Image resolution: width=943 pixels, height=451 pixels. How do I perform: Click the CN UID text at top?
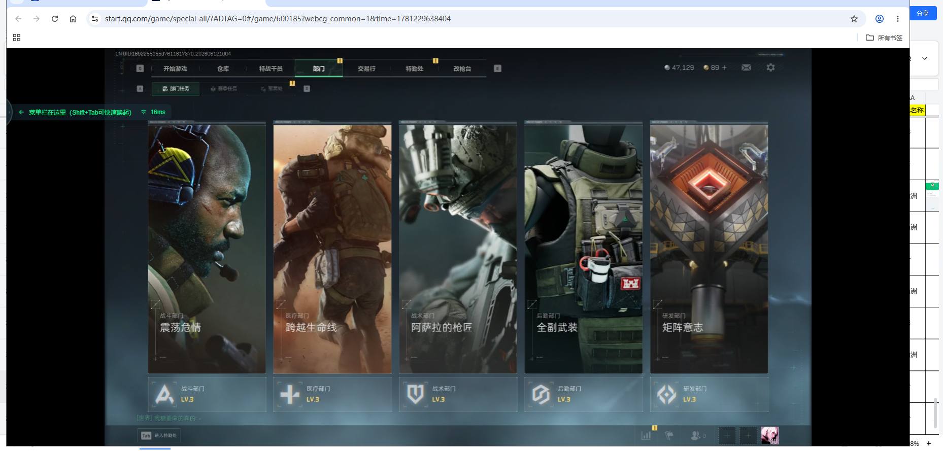(173, 53)
